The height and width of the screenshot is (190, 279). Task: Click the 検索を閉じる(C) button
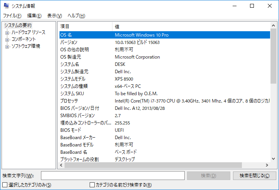point(254,176)
